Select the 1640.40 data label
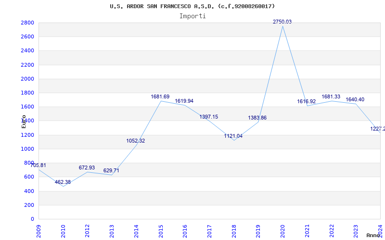This screenshot has height=240, width=385. [355, 100]
